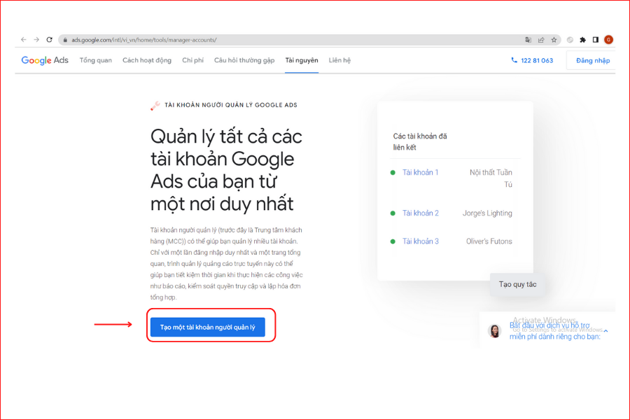
Task: Reload the page with the refresh icon
Action: click(50, 40)
